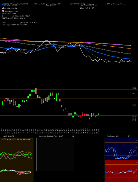Open the blue Stochastics chart panel
Viewport: 138px width, 182px height.
[121, 149]
